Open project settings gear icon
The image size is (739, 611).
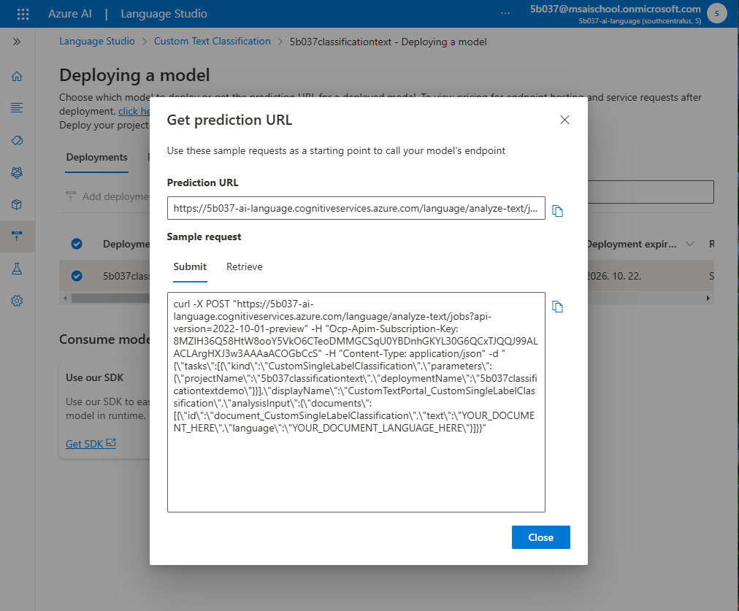(x=17, y=301)
